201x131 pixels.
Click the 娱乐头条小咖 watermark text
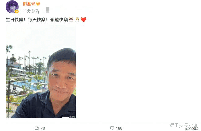pyautogui.click(x=183, y=125)
